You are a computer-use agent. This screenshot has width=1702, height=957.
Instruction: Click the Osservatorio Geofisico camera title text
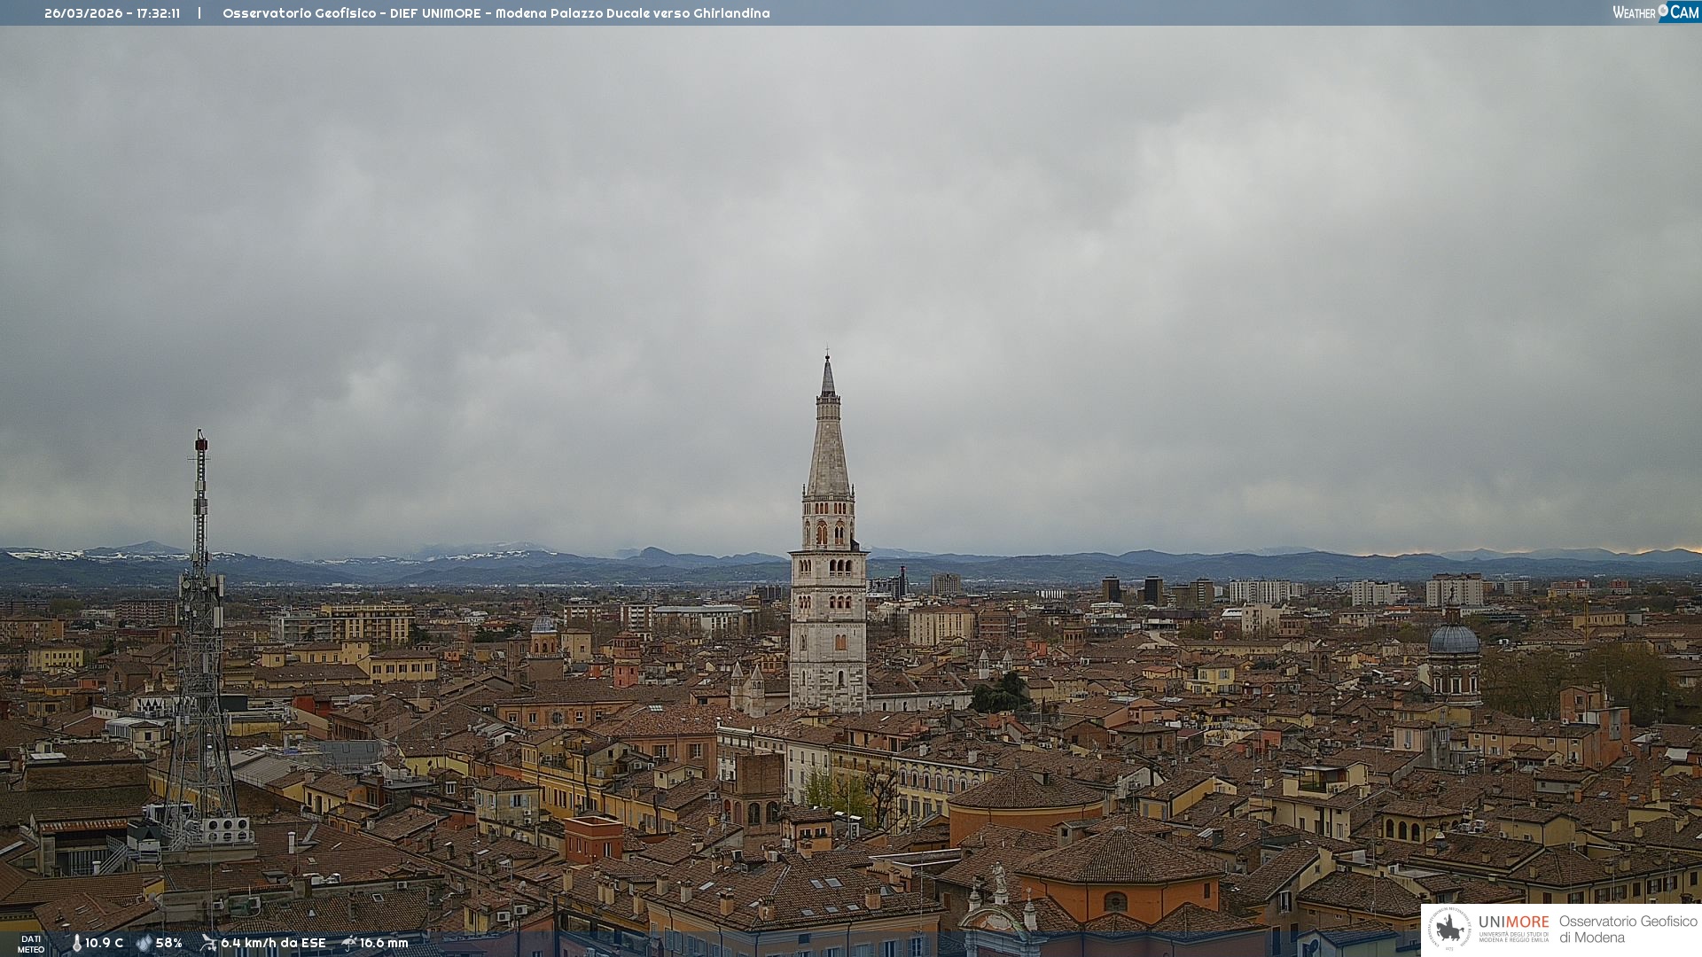coord(496,13)
